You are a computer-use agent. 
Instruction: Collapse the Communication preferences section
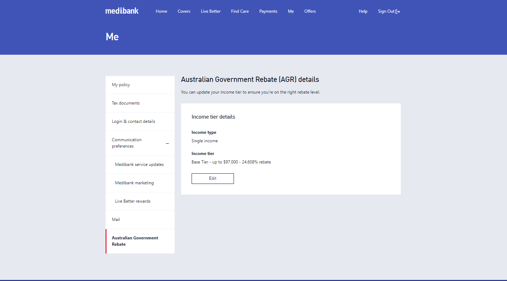coord(167,143)
